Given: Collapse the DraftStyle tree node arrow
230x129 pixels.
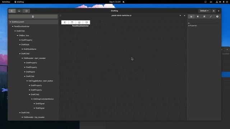Looking at the screenshot, I should [x=20, y=44].
